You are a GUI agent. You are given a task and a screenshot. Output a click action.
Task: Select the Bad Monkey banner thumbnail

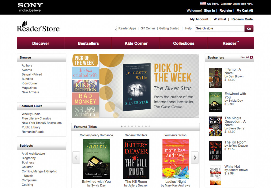click(85, 99)
